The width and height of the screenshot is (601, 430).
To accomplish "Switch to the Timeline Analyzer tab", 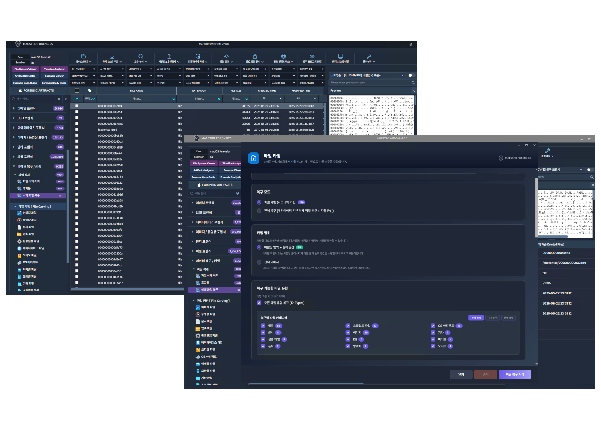I will pos(54,69).
